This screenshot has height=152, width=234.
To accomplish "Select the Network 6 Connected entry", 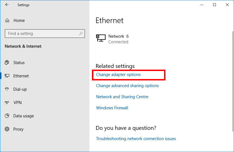I will 118,39.
